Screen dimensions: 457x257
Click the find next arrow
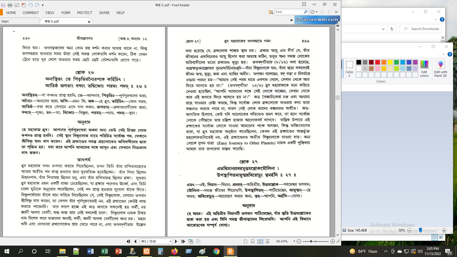click(329, 12)
